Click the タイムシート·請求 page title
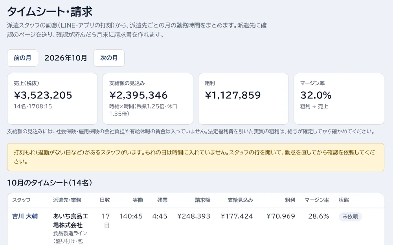The height and width of the screenshot is (245, 393). click(50, 11)
